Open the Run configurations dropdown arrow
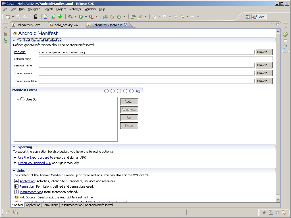This screenshot has width=291, height=218. (x=86, y=17)
